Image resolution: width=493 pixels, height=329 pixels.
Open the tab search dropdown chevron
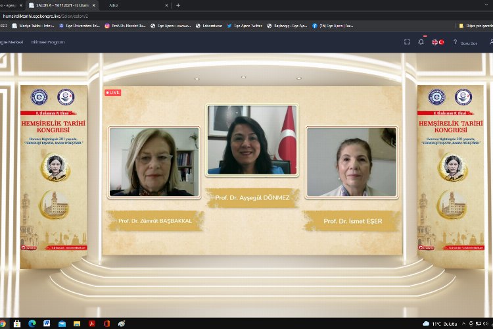pos(488,5)
